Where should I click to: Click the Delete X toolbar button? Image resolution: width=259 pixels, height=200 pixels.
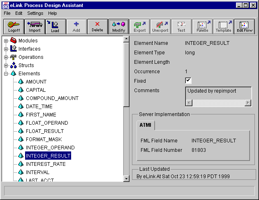[97, 27]
